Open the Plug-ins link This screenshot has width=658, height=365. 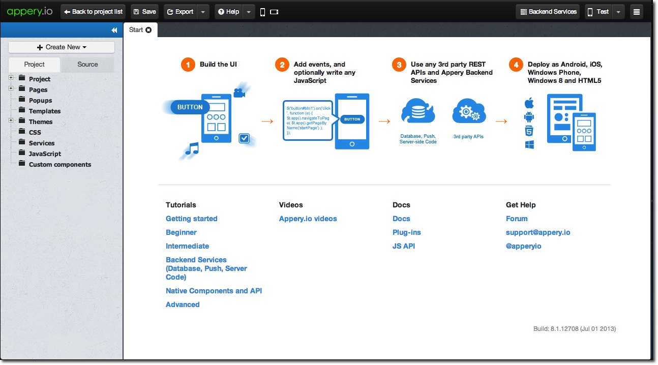coord(407,232)
